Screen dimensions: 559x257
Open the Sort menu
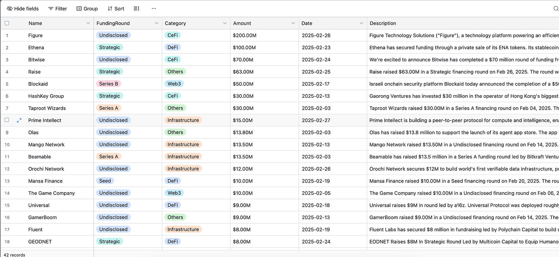click(116, 8)
